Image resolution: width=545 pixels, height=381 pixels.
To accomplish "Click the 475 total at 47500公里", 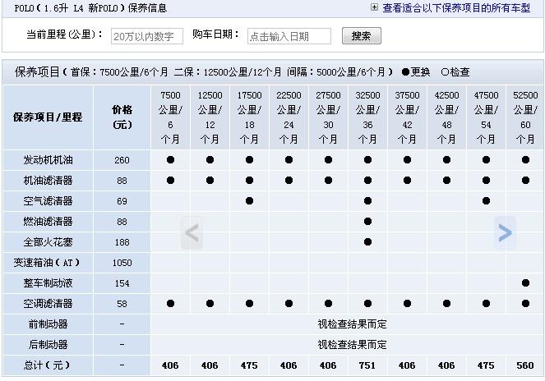I will (486, 365).
